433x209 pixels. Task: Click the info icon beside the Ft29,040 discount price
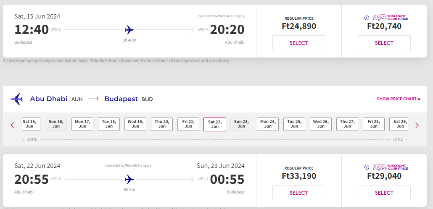coord(367,167)
